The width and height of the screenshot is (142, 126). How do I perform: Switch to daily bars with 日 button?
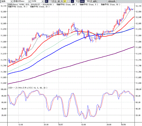[x=56, y=1]
